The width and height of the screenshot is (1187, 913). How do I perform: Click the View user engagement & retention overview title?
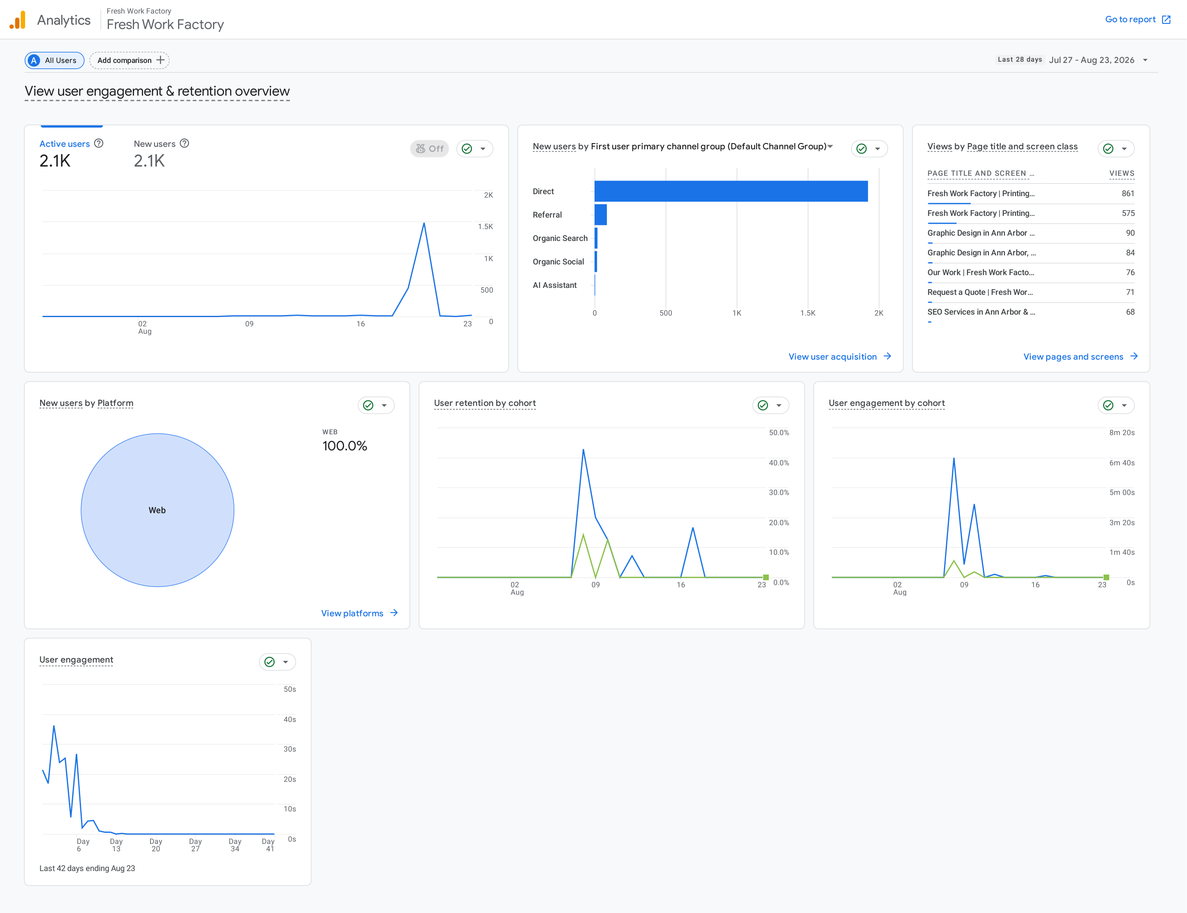(157, 91)
